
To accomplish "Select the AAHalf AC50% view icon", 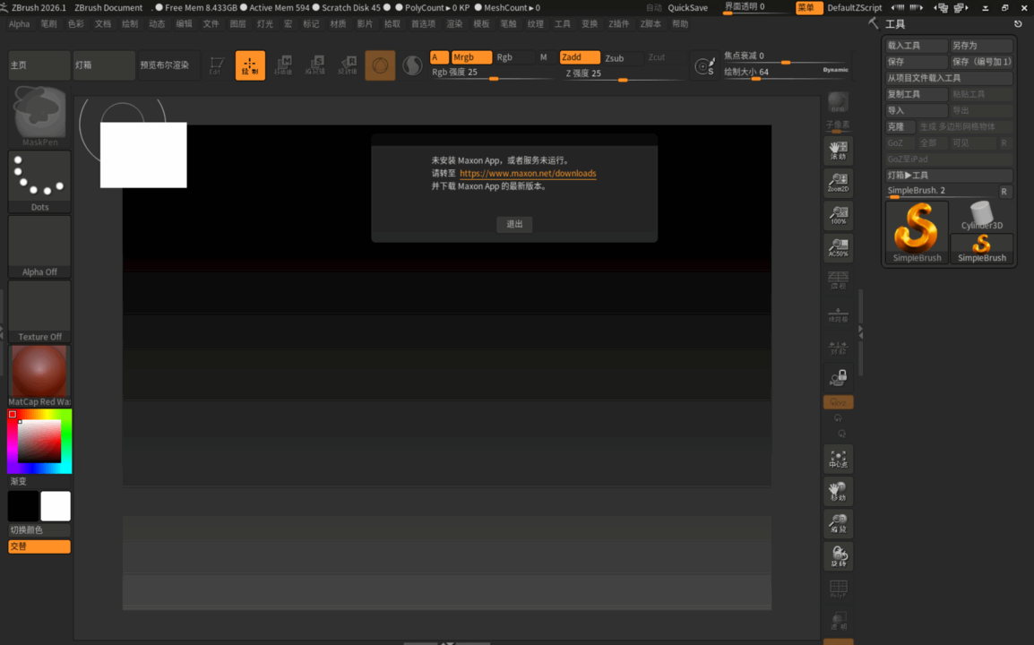I will click(838, 247).
